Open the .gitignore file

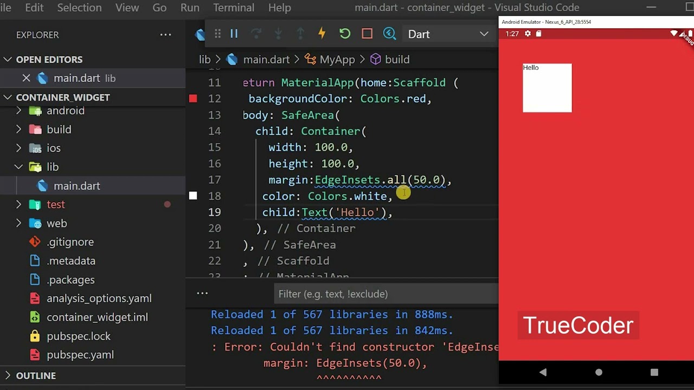click(70, 242)
